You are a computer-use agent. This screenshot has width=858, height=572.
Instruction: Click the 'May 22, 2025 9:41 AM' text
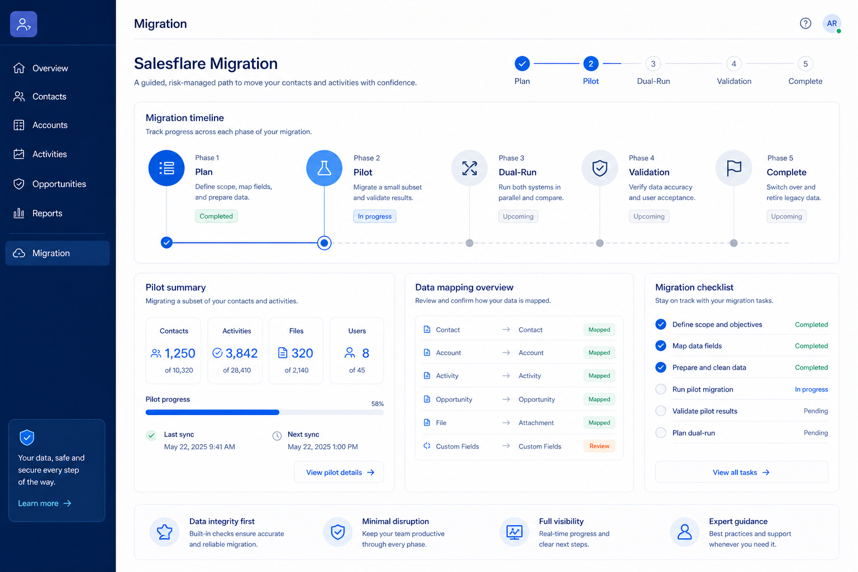pos(199,447)
